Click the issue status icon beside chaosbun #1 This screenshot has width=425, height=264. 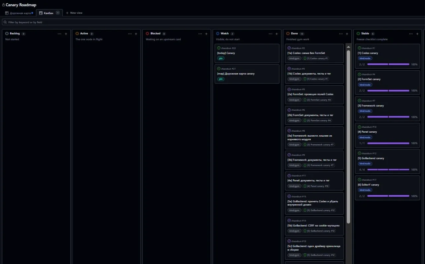click(x=359, y=48)
